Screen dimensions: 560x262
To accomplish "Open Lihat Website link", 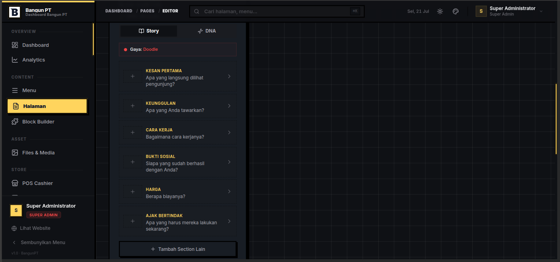I will [x=31, y=228].
